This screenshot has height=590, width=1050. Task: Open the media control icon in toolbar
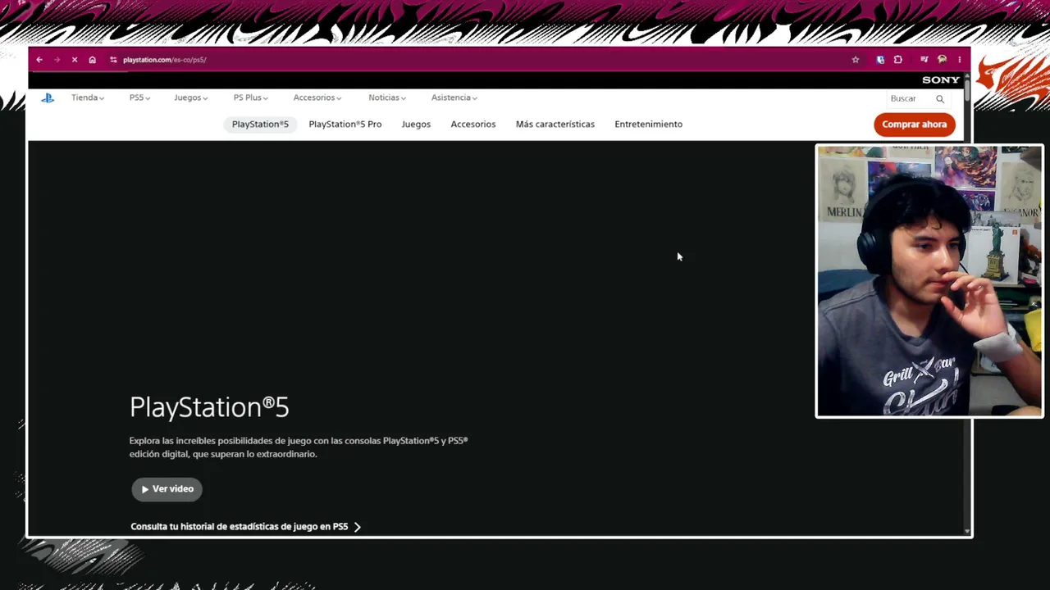point(924,60)
